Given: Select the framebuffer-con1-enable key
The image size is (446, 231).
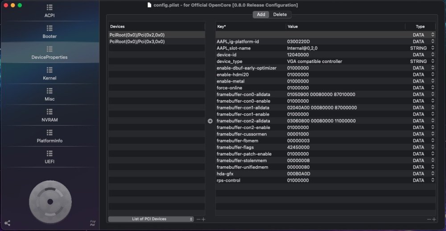Looking at the screenshot, I should point(243,114).
